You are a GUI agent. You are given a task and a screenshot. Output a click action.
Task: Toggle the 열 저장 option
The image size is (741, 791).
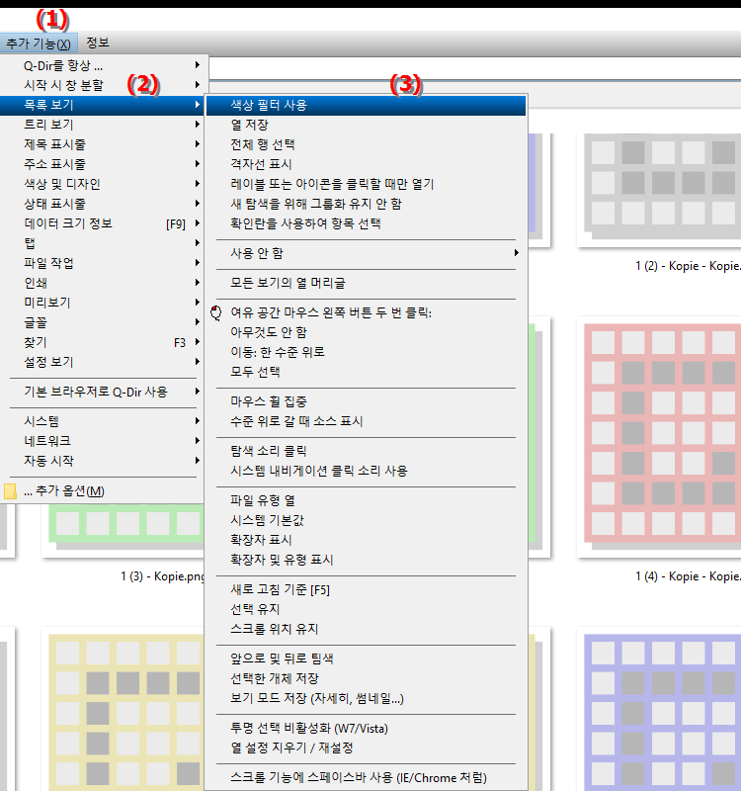[366, 125]
